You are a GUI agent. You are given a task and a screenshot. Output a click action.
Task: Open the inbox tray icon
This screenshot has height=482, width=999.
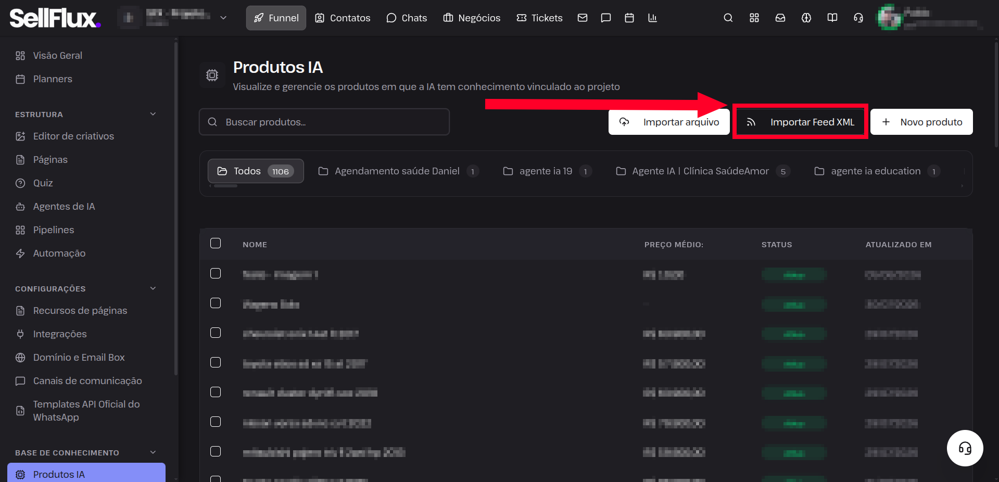[780, 18]
